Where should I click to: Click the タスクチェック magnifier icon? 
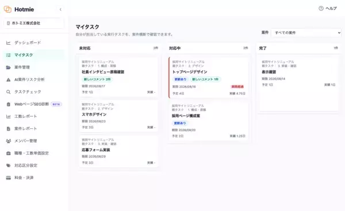[x=9, y=92]
